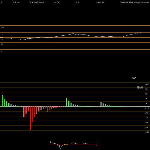
Task: Click the RSI axis label 30
Action: [2, 44]
